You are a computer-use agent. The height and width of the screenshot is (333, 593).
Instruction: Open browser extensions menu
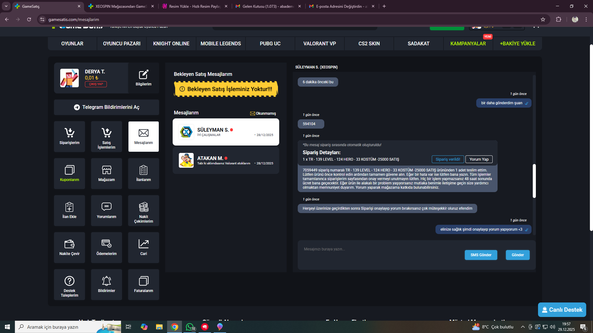pos(558,19)
